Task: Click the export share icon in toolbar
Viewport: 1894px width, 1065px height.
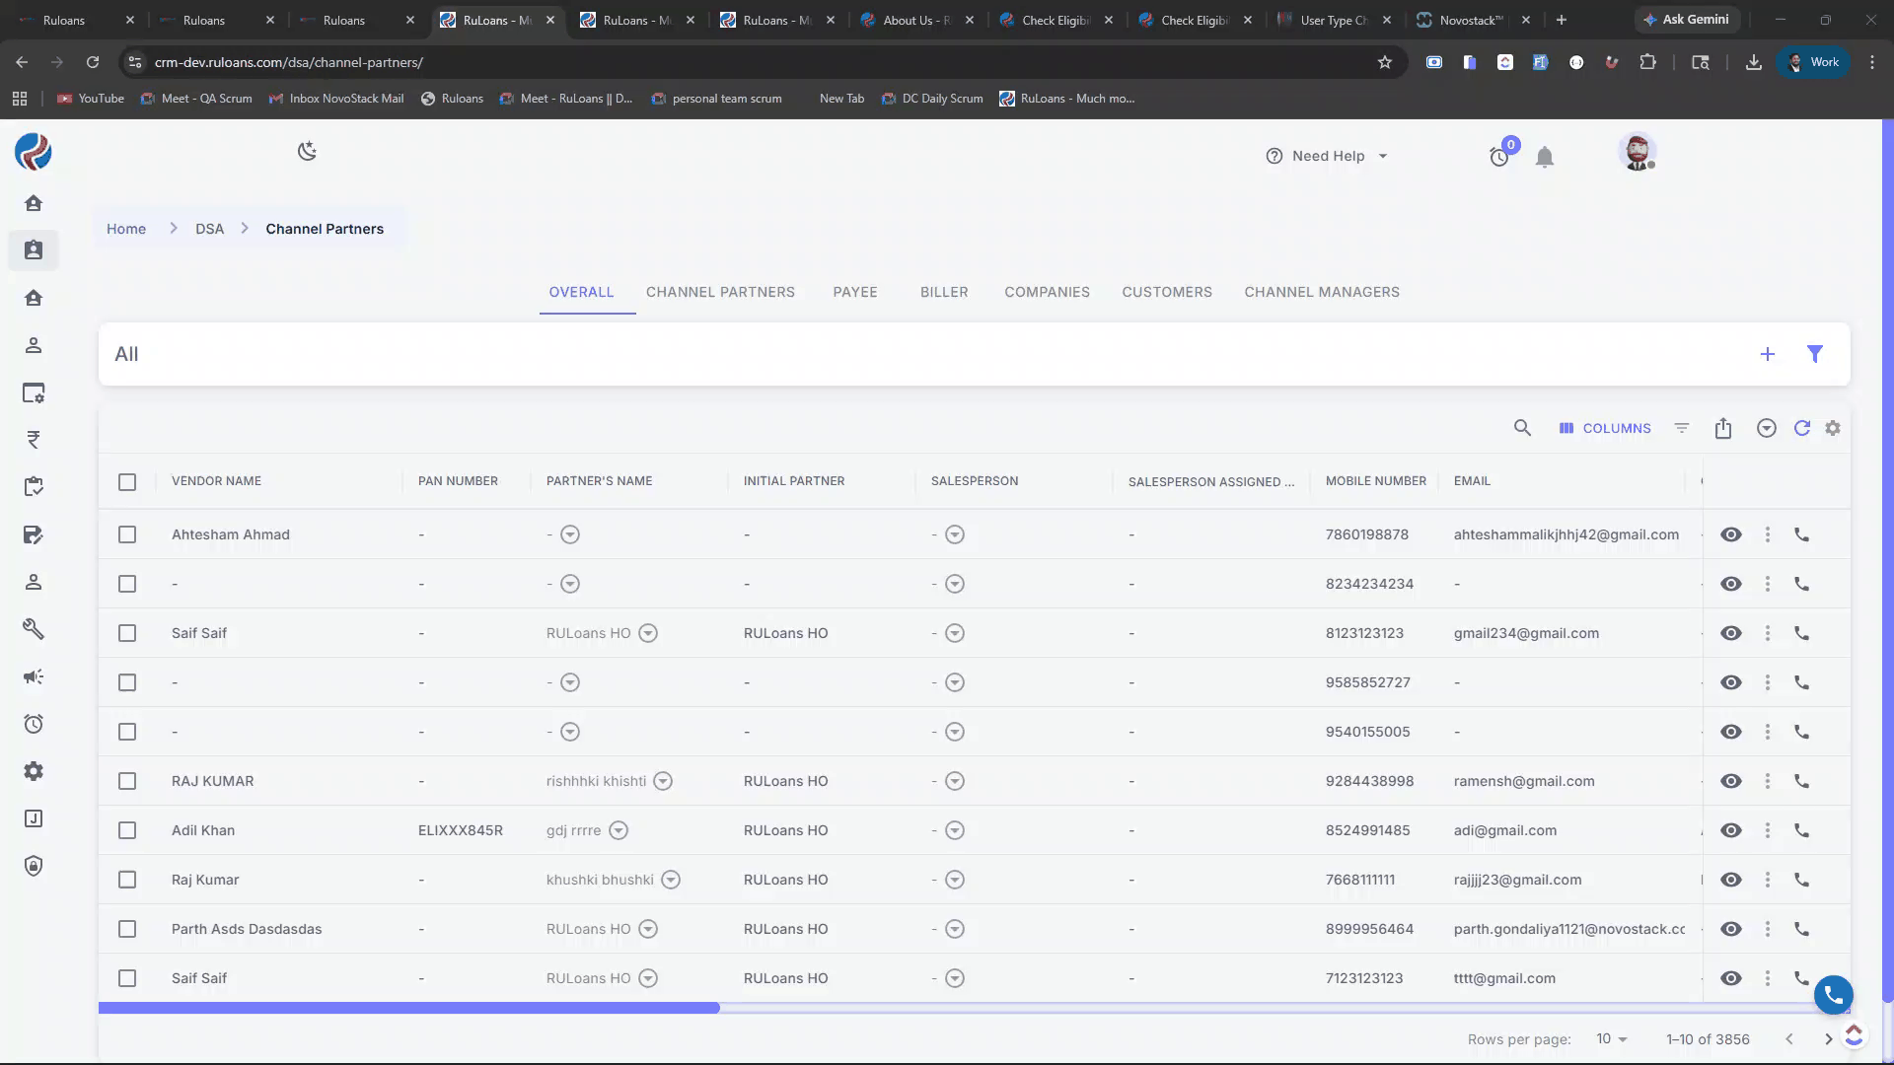Action: 1722,428
